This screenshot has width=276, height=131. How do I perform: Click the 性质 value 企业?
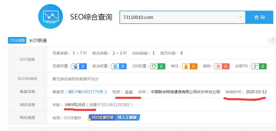pyautogui.click(x=129, y=92)
